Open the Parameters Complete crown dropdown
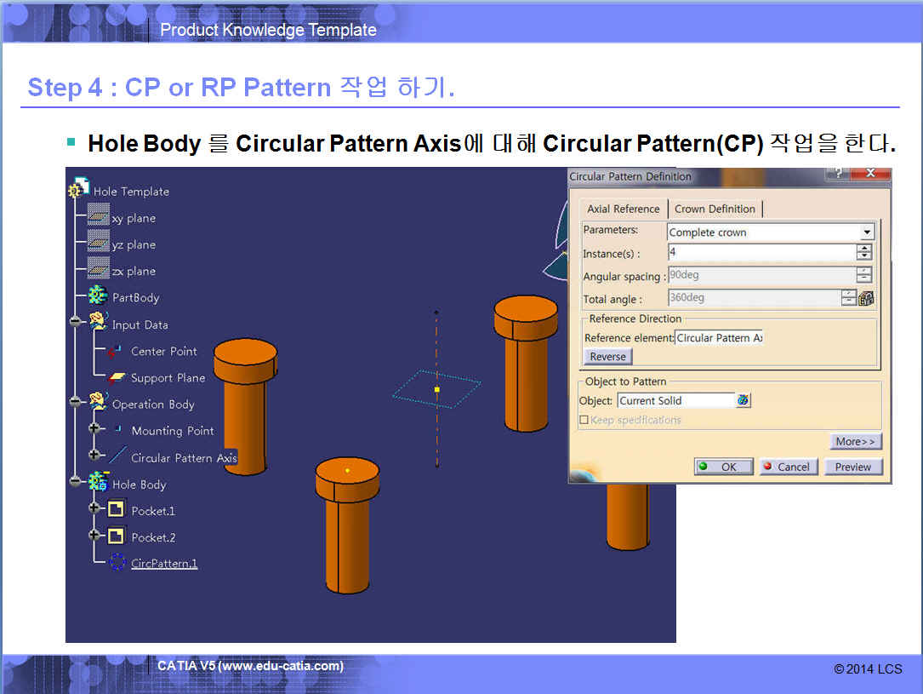The width and height of the screenshot is (923, 694). (867, 232)
